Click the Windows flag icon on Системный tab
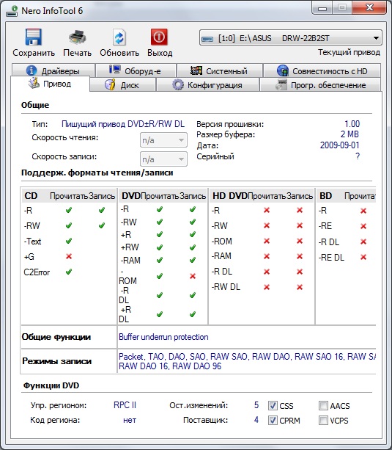This screenshot has height=450, width=392. 196,70
